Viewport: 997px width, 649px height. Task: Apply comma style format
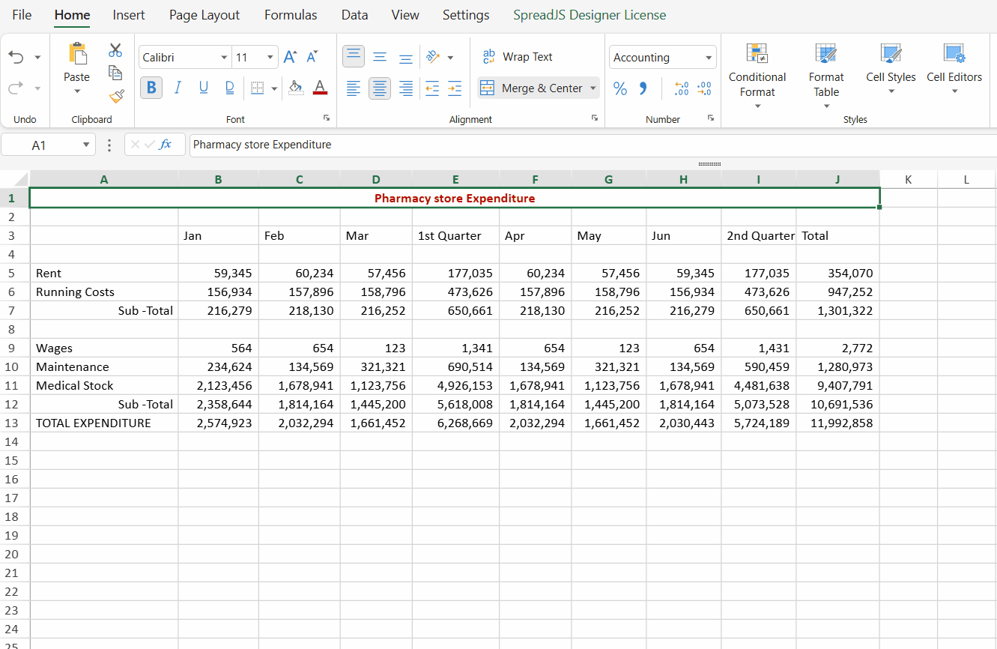point(643,88)
